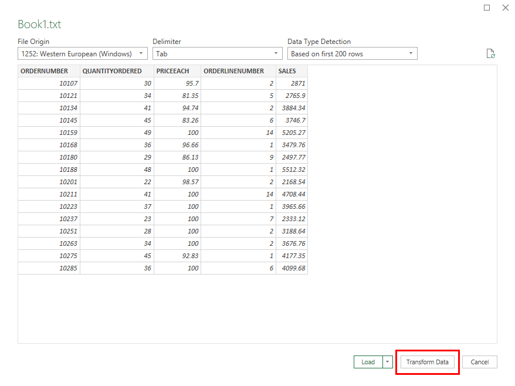515x386 pixels.
Task: Click quantity ordered value 30
Action: (117, 83)
